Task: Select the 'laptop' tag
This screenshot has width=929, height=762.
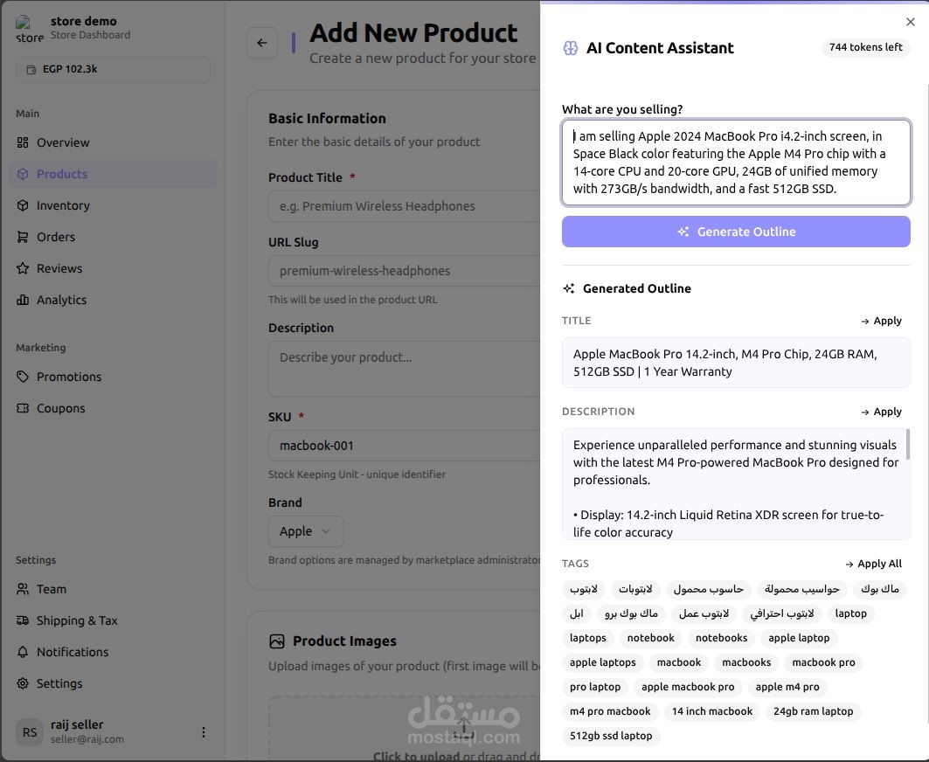Action: pos(851,613)
